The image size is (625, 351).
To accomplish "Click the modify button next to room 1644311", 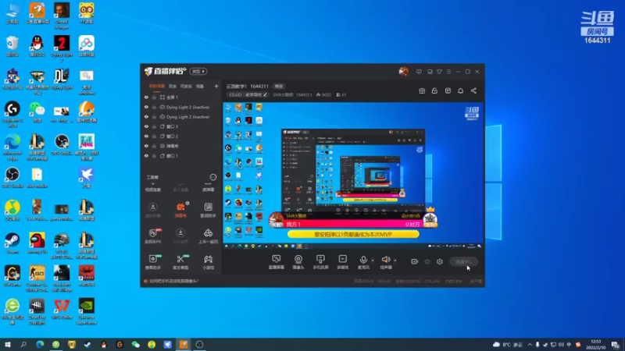I will [x=279, y=87].
